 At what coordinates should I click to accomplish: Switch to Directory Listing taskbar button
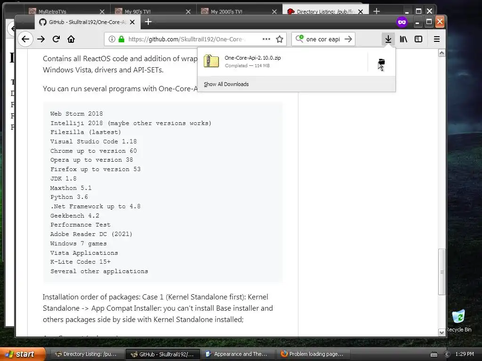pos(87,354)
